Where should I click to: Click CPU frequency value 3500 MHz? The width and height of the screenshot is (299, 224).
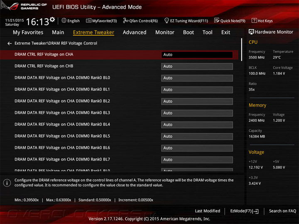(257, 57)
